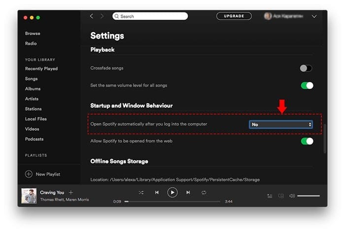This screenshot has width=345, height=232.
Task: Adjust the volume slider
Action: (x=309, y=195)
